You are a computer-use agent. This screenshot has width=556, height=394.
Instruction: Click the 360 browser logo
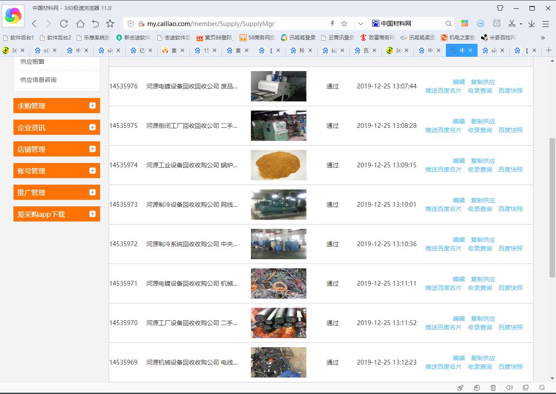point(13,16)
